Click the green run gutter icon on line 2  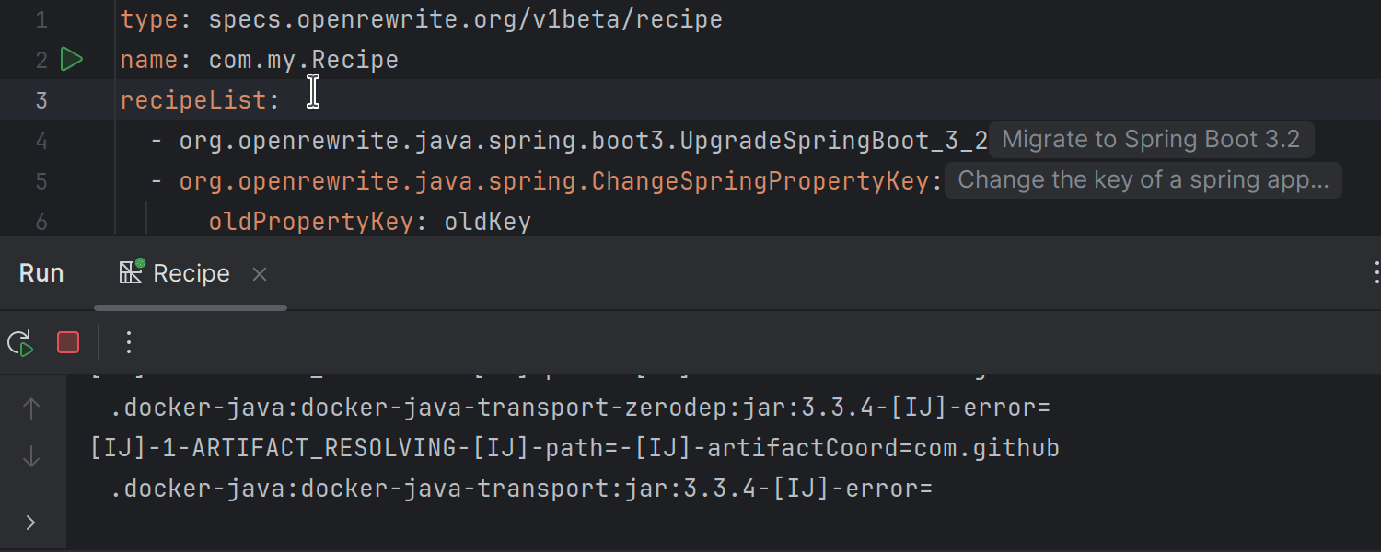[x=71, y=60]
